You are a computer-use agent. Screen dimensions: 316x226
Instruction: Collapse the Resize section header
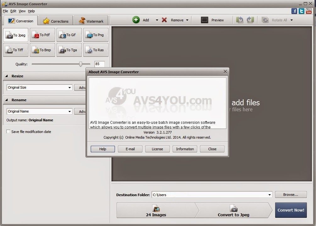(7, 76)
